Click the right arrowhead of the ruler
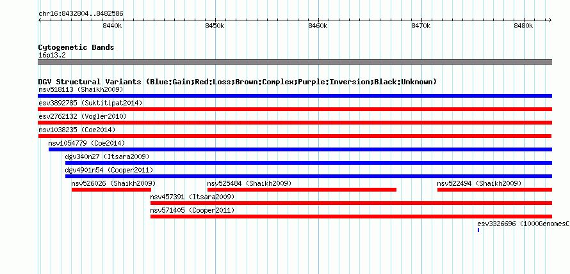570x274 pixels. click(550, 20)
